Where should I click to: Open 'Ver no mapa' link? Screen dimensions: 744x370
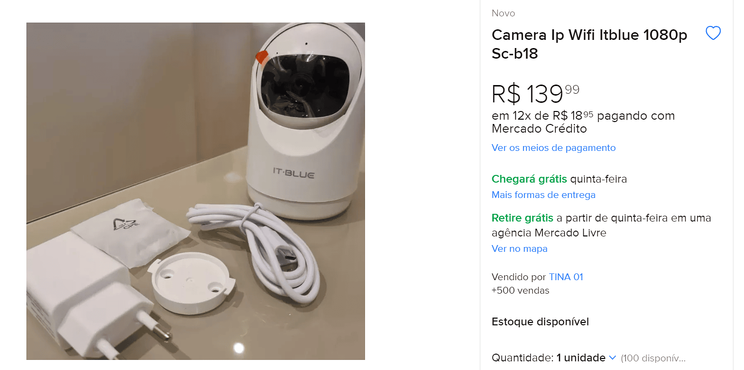519,248
